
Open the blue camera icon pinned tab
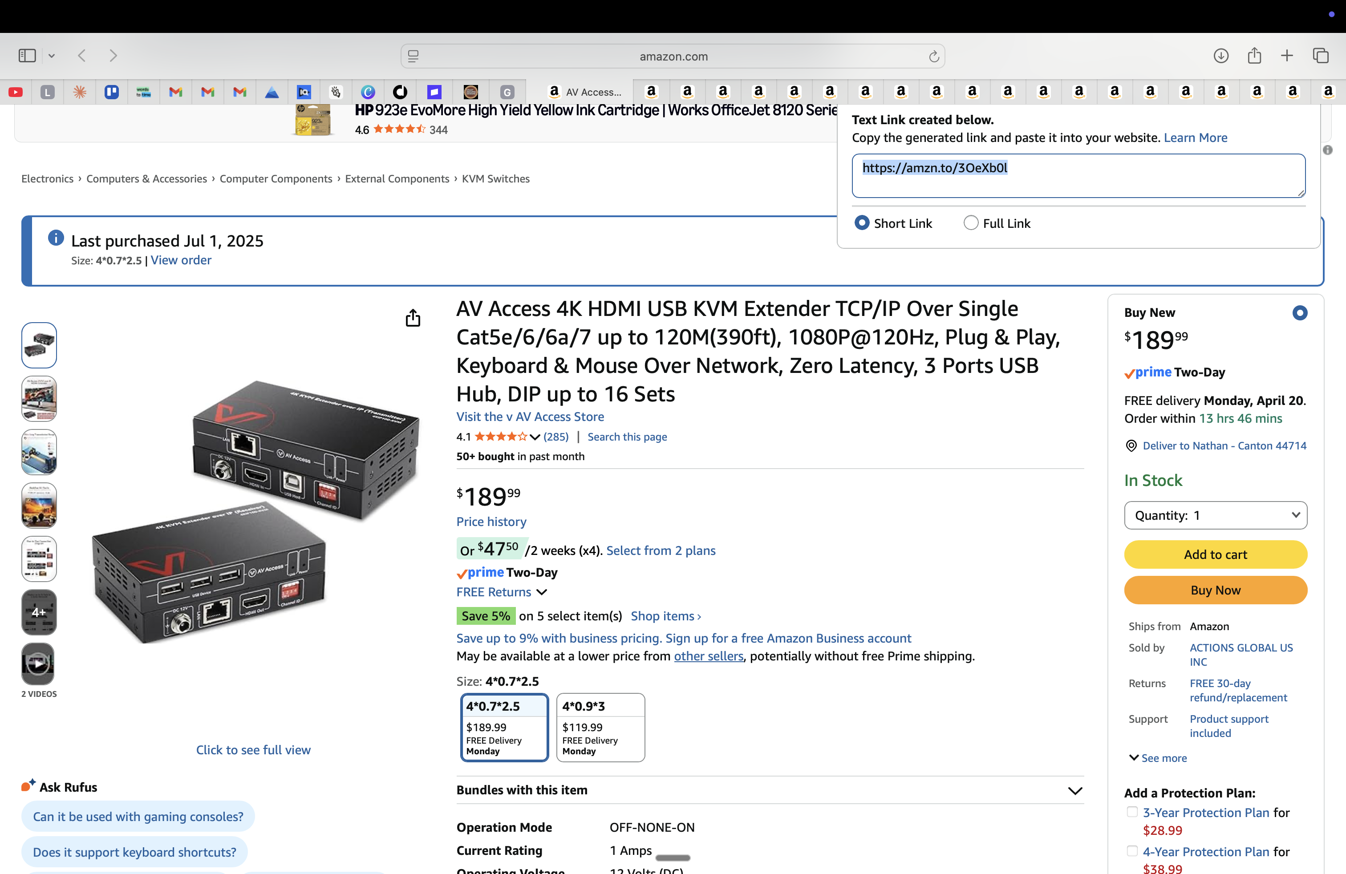[304, 92]
